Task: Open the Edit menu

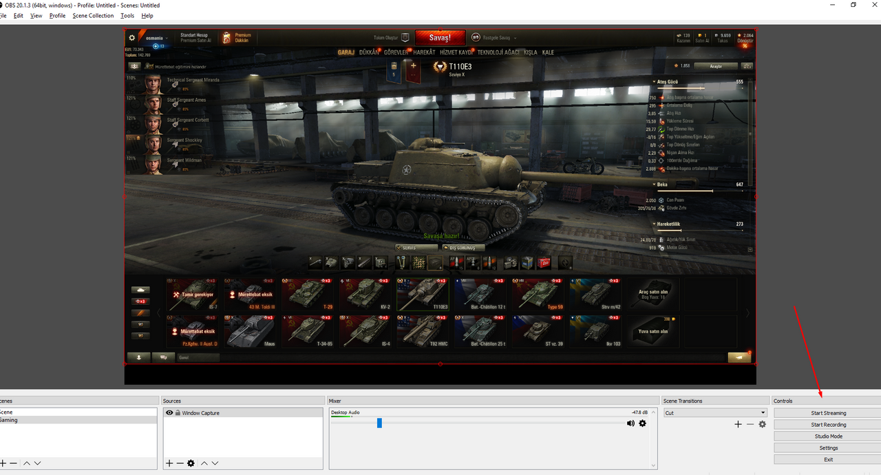Action: (19, 15)
